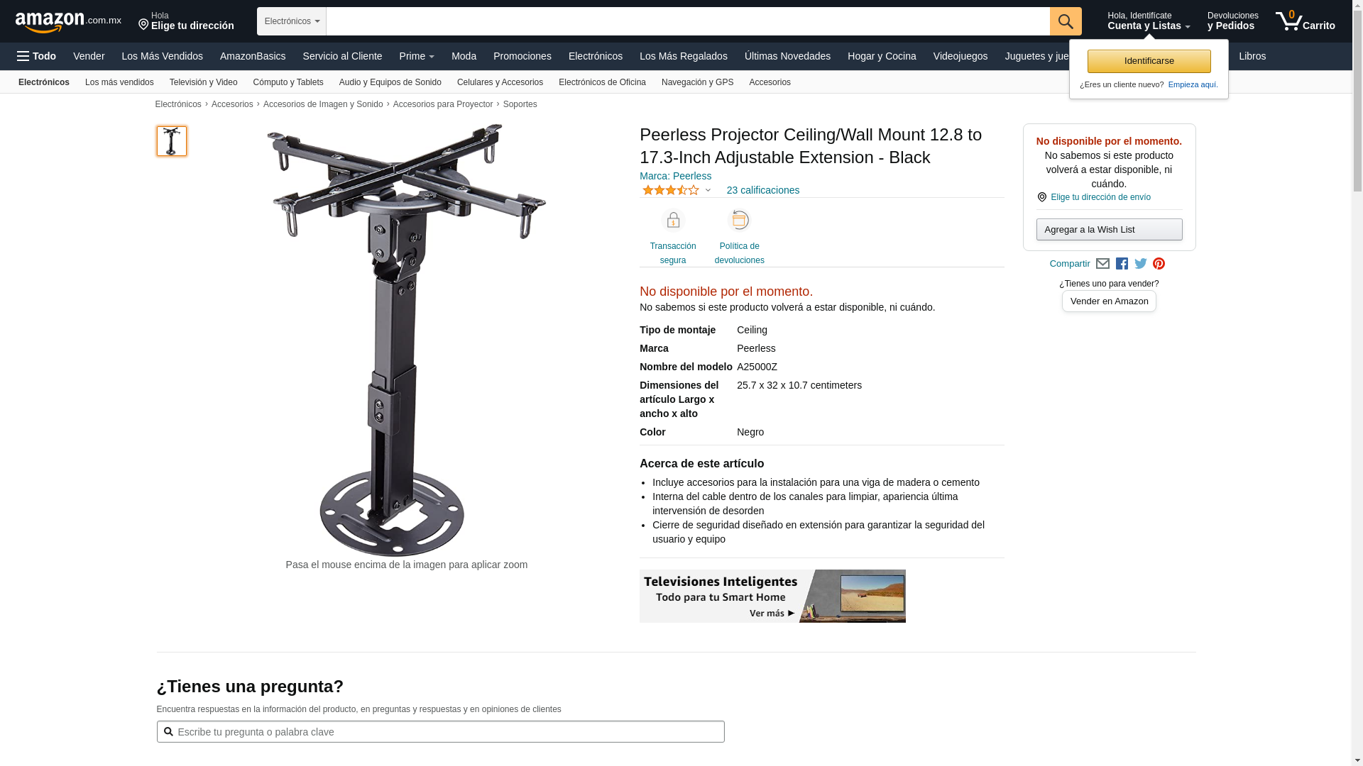
Task: Open the Todo hamburger menu
Action: point(37,56)
